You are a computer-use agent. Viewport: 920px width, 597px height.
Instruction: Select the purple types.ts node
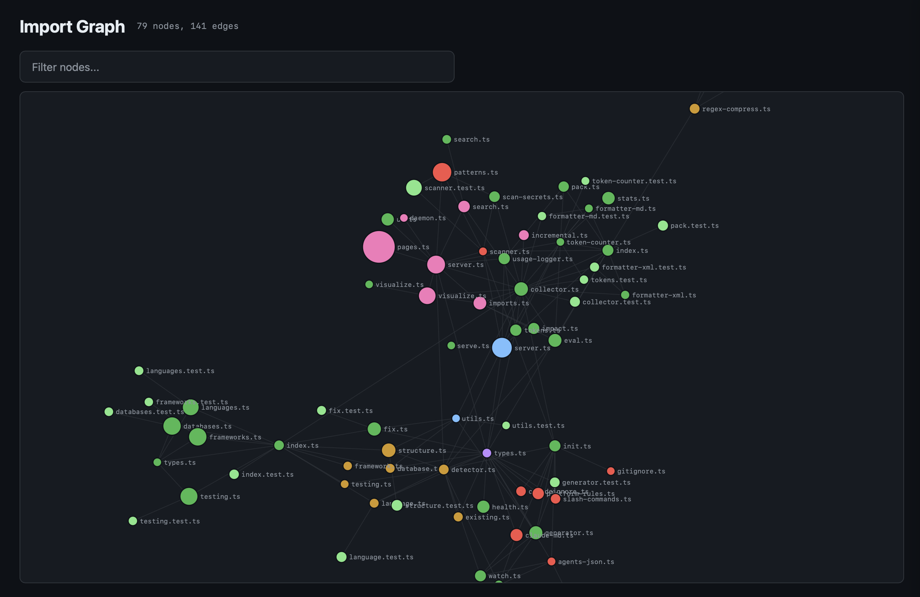point(486,453)
